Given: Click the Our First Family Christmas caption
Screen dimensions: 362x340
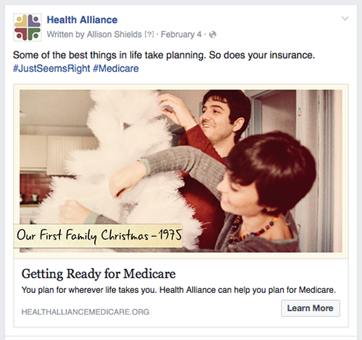Looking at the screenshot, I should coord(98,236).
